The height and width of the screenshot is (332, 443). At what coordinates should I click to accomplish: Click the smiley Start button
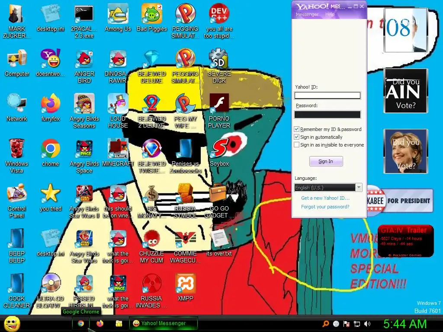click(12, 324)
